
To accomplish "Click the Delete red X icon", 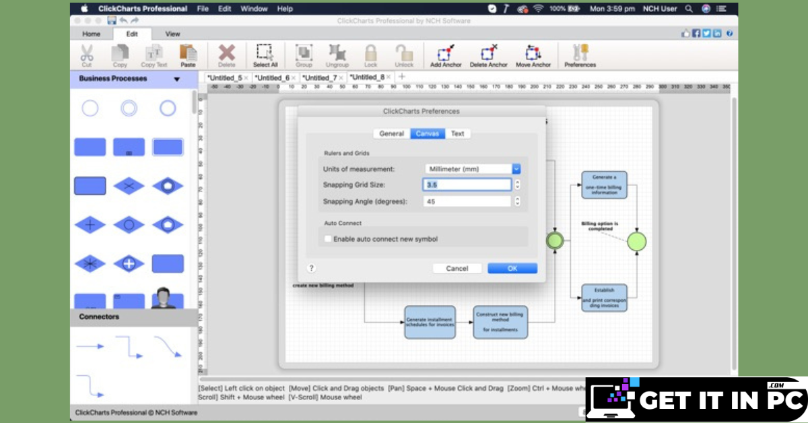I will point(227,53).
